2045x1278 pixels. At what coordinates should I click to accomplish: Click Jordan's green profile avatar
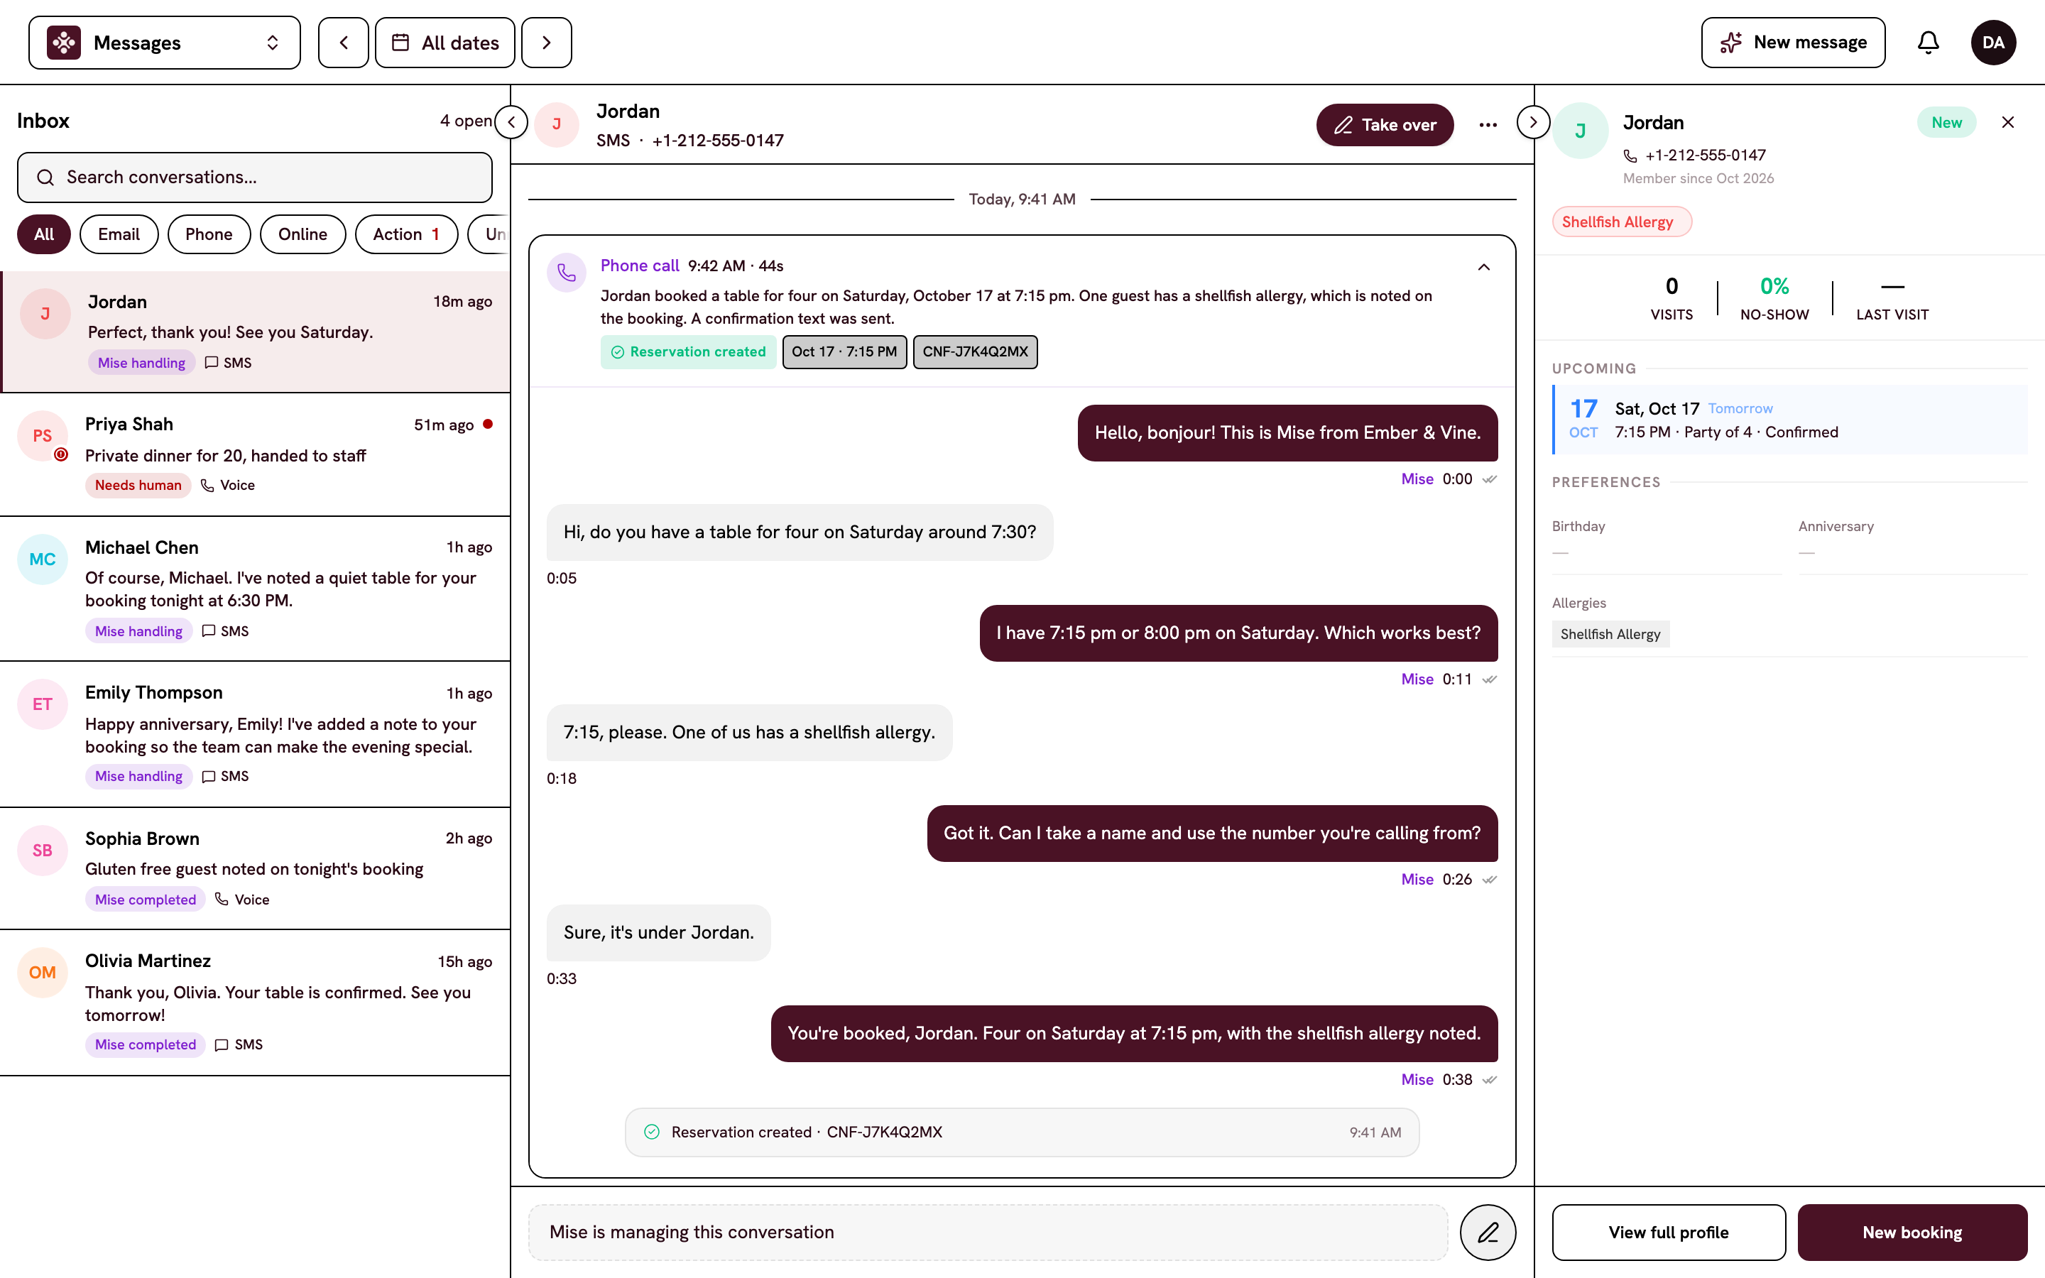pyautogui.click(x=1580, y=130)
